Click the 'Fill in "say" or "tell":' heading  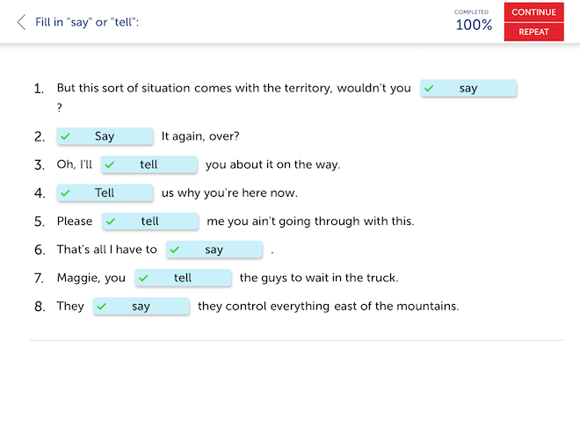click(87, 22)
